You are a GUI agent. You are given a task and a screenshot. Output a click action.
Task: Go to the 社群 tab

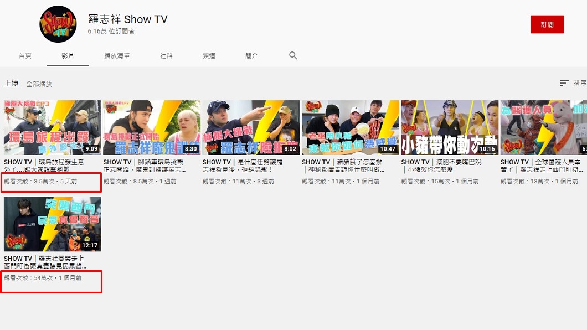[x=166, y=56]
